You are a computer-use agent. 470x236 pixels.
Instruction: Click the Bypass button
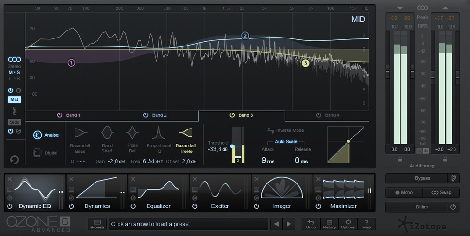(x=416, y=178)
